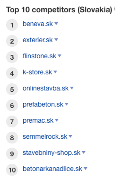Open semmelrock.sk competitor link
Screen dimensions: 128x177
(45, 137)
